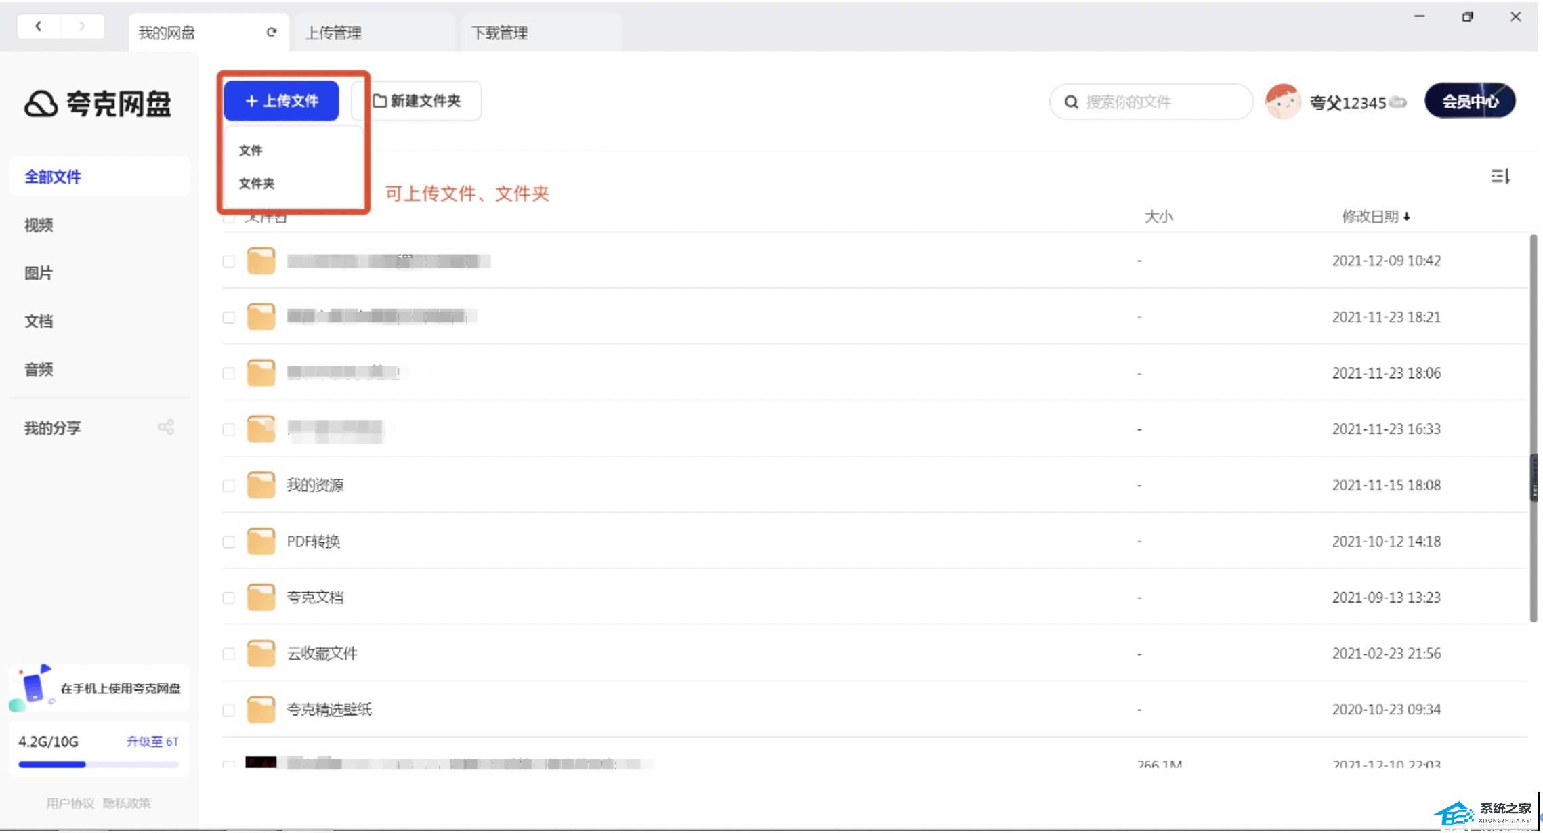Choose 文件夹 from the upload menu
This screenshot has width=1543, height=833.
[x=257, y=184]
